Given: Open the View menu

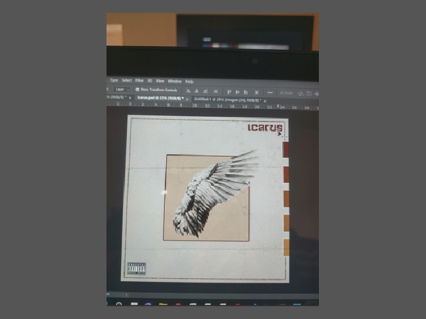Looking at the screenshot, I should pyautogui.click(x=160, y=81).
